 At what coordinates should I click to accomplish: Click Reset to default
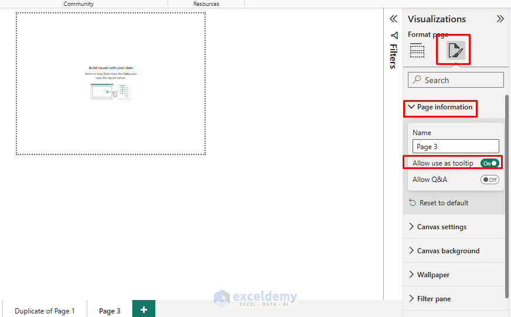(444, 202)
